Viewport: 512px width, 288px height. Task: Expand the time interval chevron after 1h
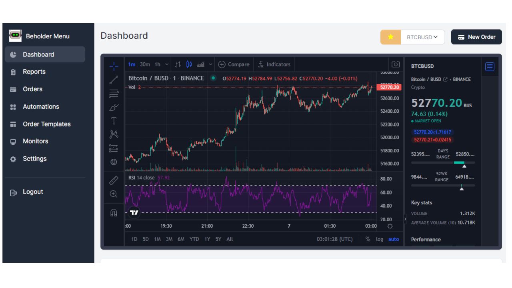pyautogui.click(x=167, y=64)
